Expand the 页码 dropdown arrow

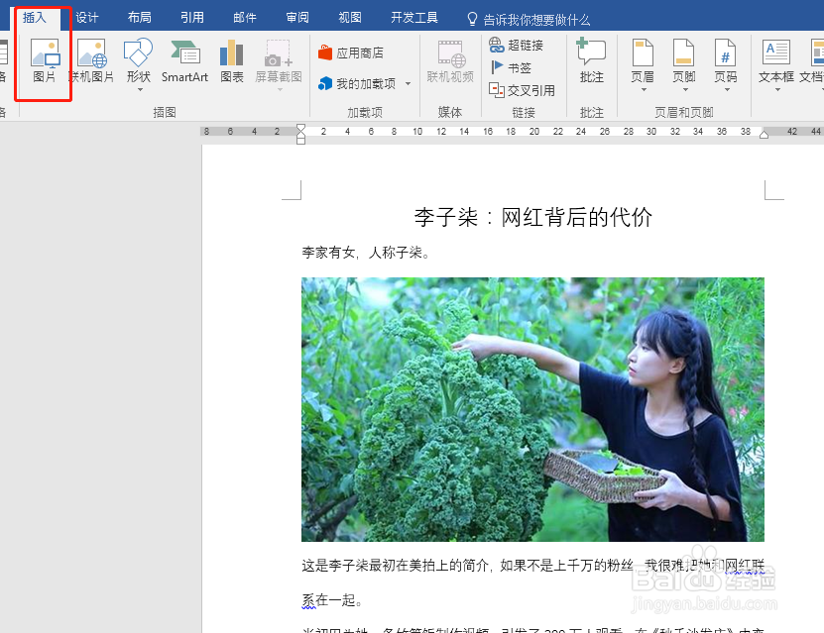click(726, 90)
